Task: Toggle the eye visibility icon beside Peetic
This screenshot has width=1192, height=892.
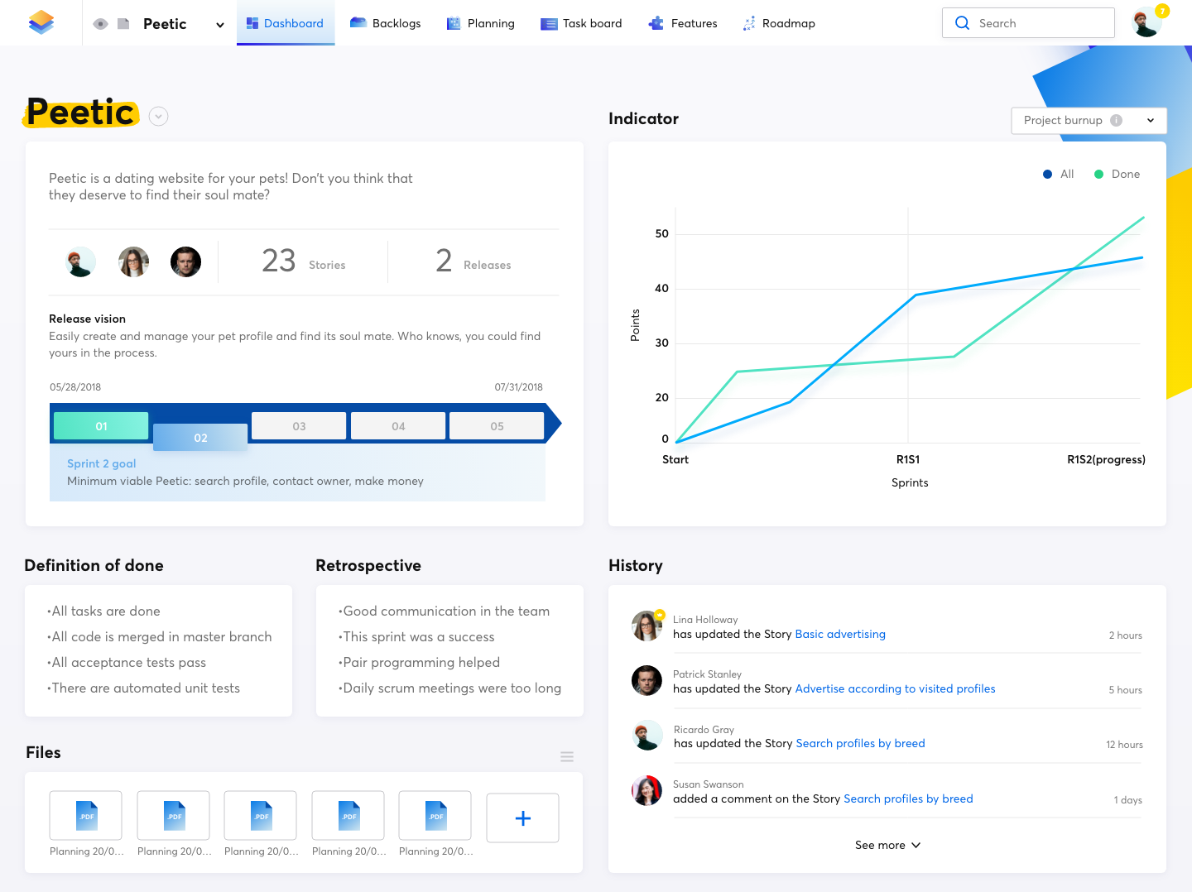Action: tap(101, 24)
